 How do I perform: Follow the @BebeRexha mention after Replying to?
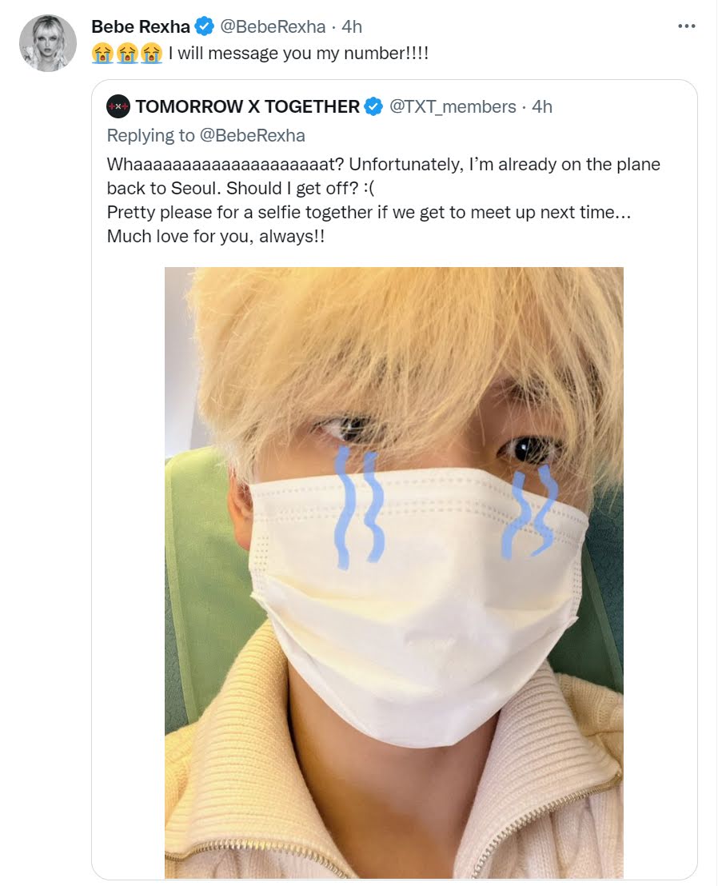click(x=252, y=136)
